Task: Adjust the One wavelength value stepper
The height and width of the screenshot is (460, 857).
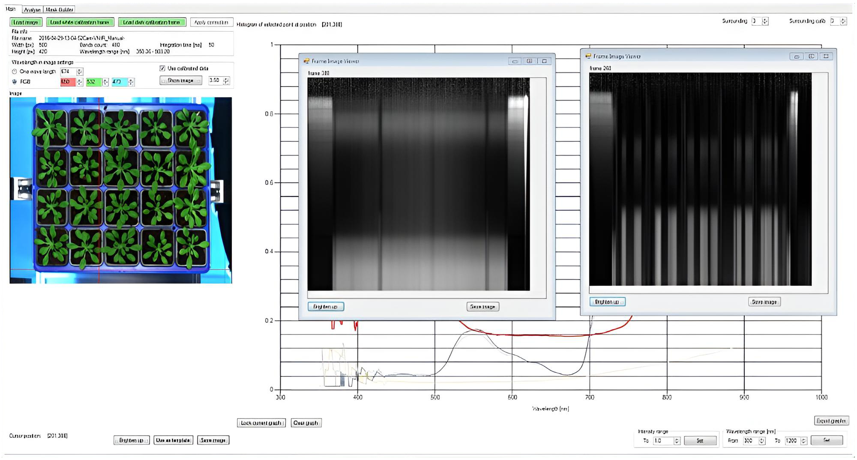Action: (80, 72)
